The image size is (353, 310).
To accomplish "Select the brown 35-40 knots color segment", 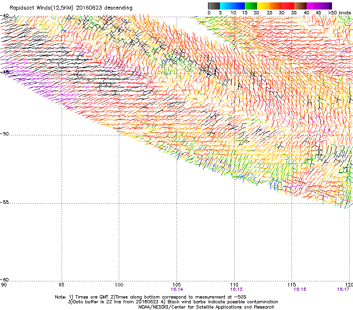I will (x=301, y=6).
